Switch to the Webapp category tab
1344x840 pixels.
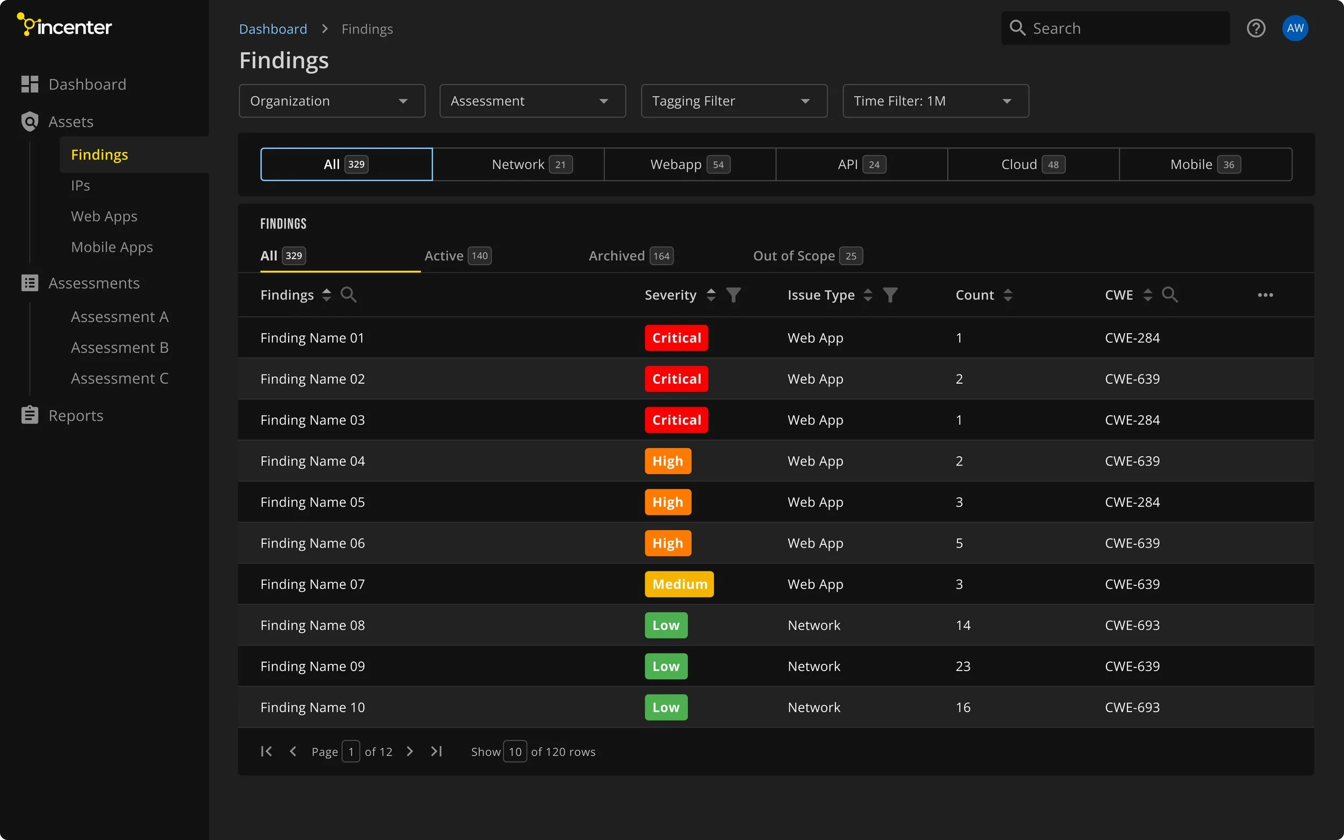(x=690, y=164)
